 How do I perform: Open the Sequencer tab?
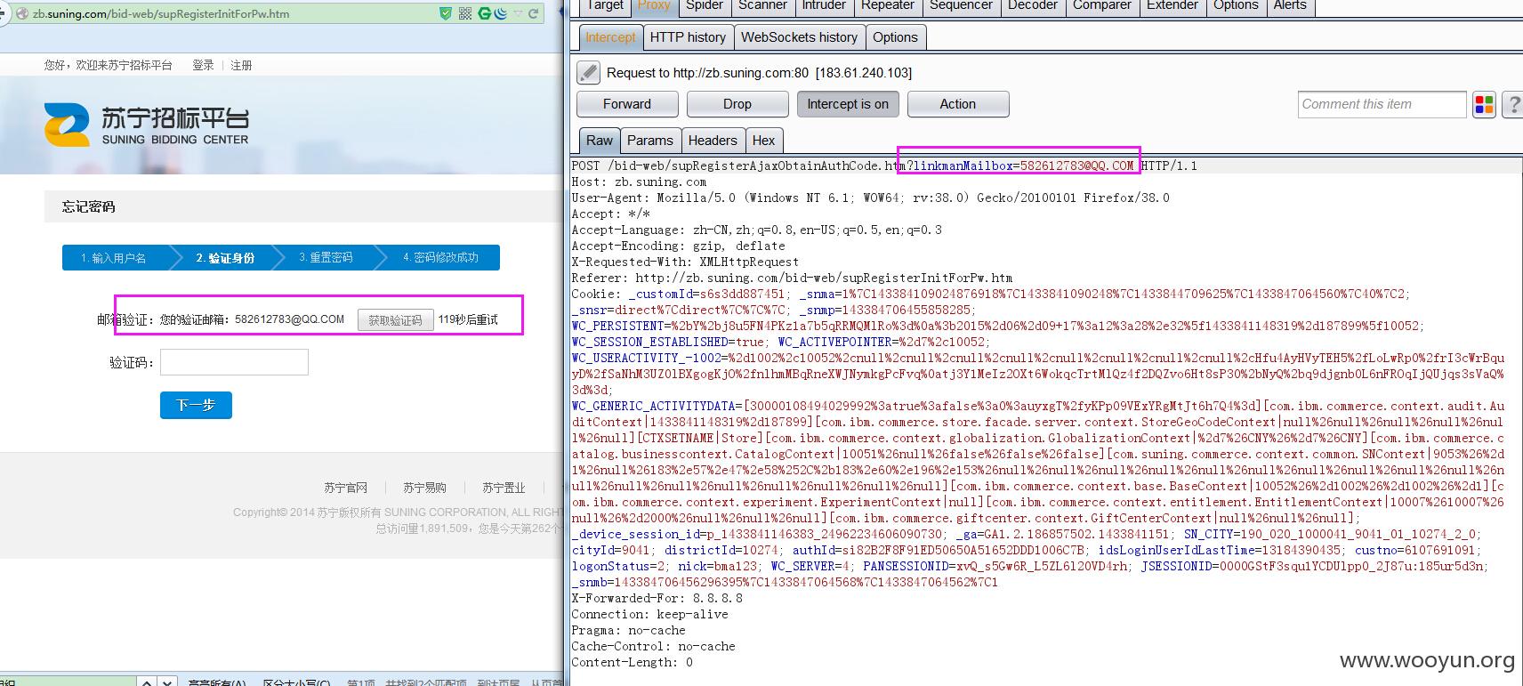point(961,6)
